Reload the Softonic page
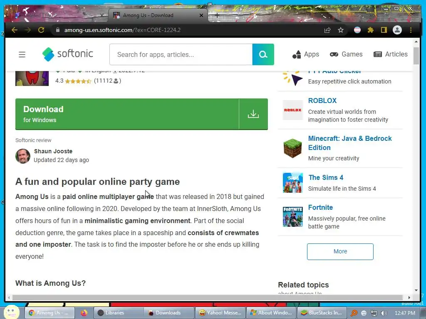 [41, 30]
